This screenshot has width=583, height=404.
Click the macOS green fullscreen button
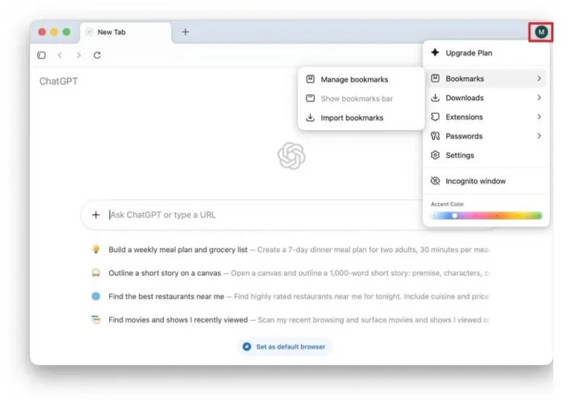click(x=66, y=32)
